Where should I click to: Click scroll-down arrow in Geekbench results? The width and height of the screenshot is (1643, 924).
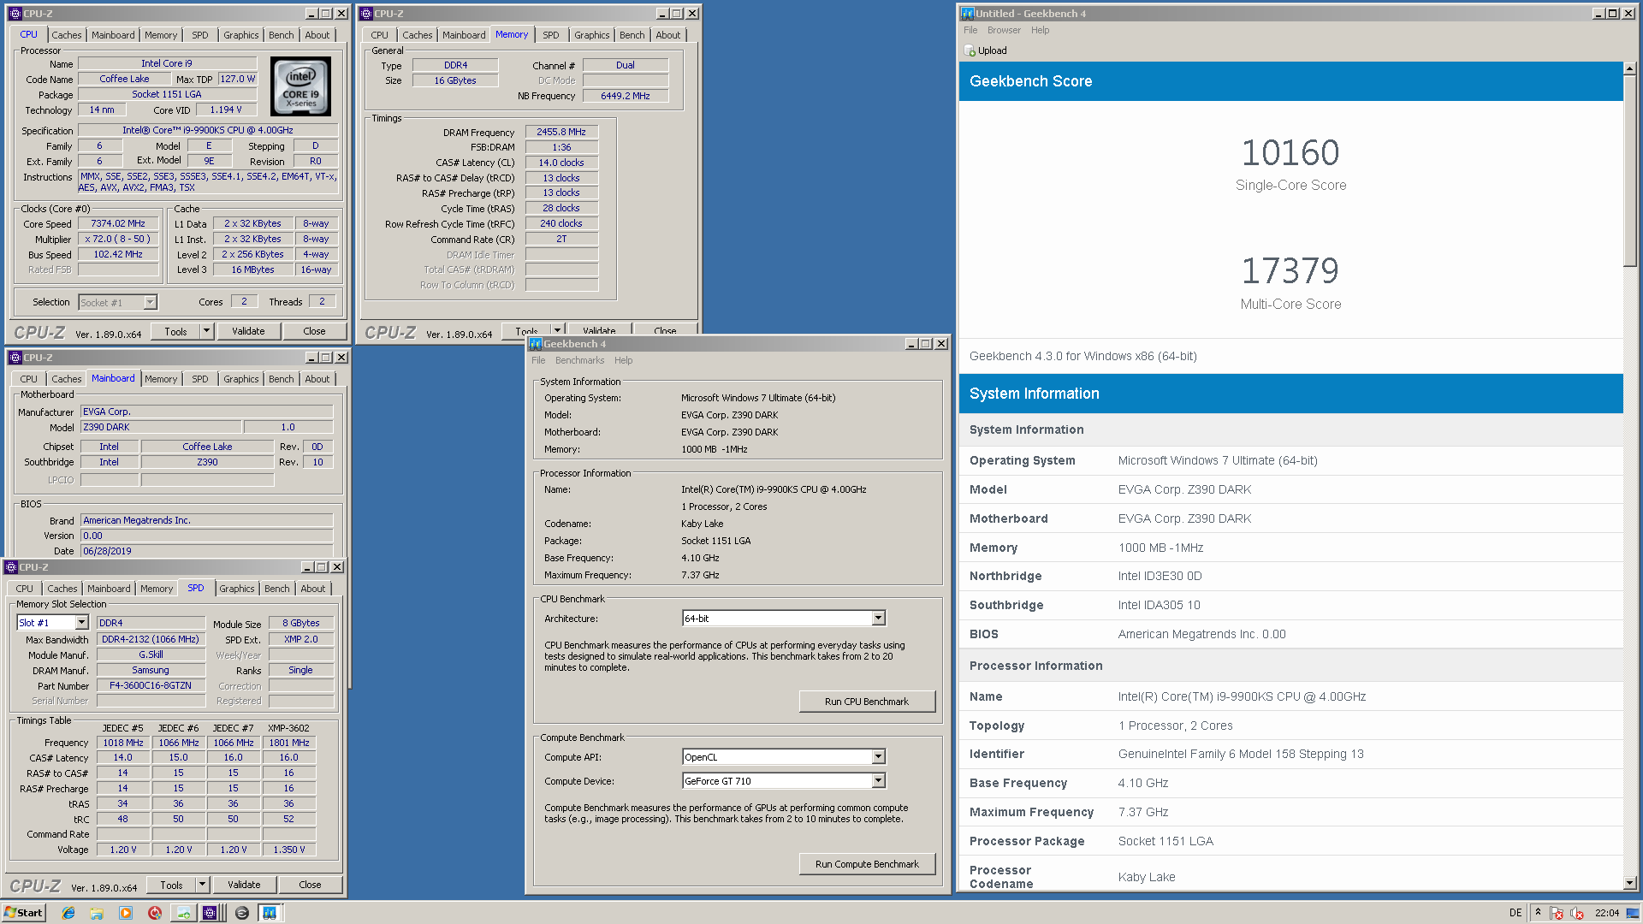tap(1629, 883)
